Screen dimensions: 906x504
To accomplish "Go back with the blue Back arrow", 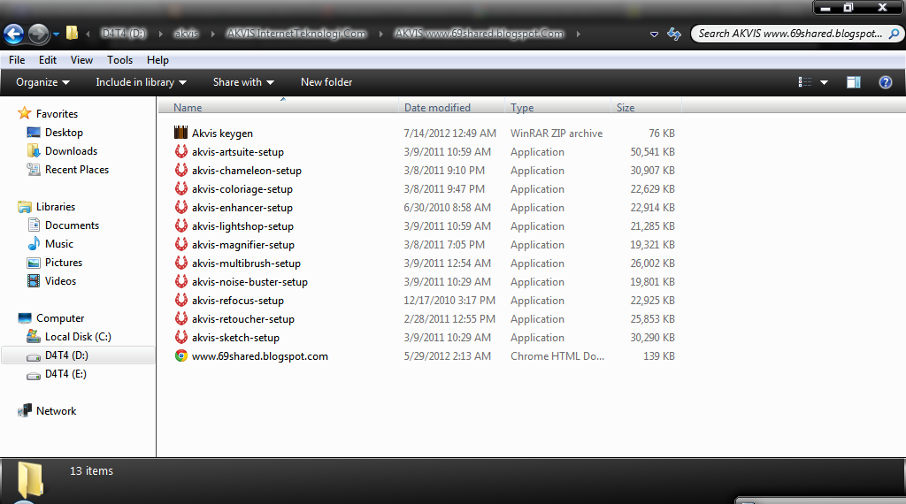I will 14,34.
